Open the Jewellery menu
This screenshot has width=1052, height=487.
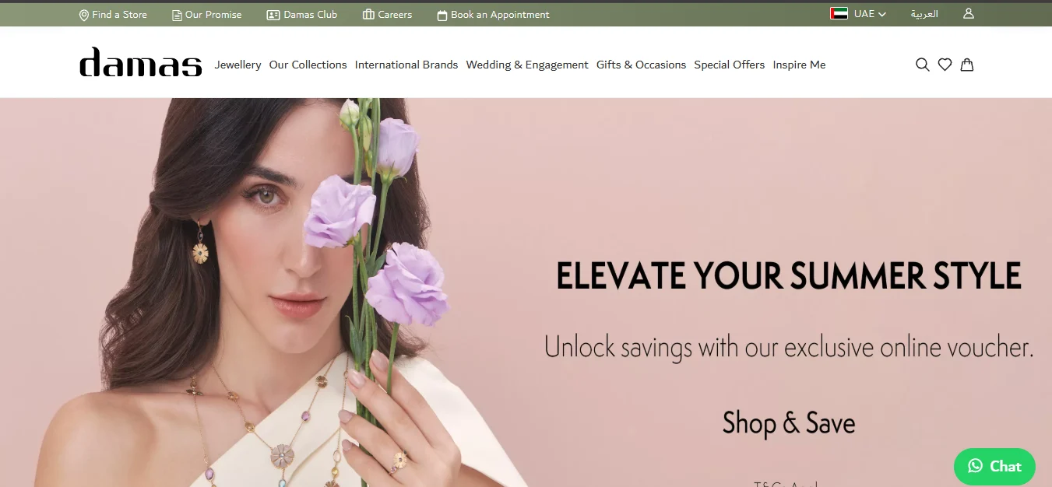tap(237, 65)
